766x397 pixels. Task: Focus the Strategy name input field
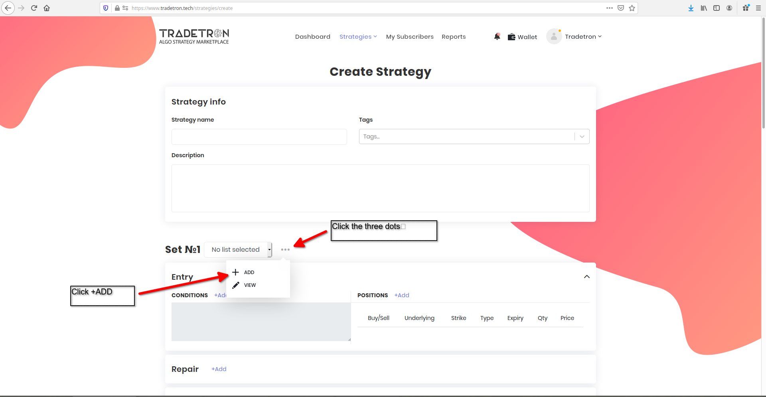pyautogui.click(x=259, y=137)
